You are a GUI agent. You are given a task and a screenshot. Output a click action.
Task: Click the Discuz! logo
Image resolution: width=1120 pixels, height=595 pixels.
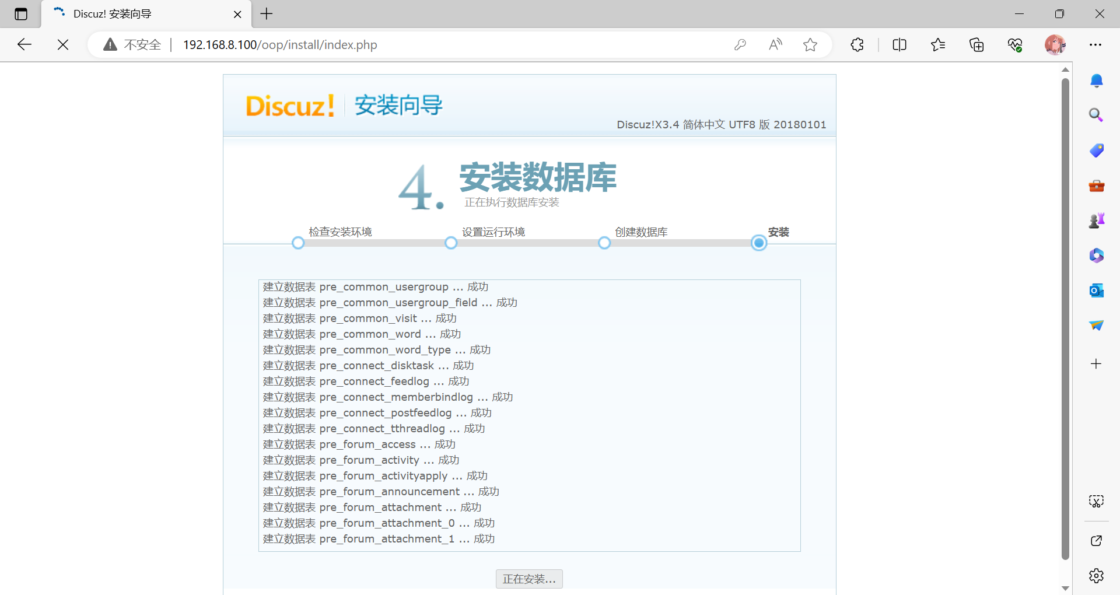pyautogui.click(x=290, y=106)
